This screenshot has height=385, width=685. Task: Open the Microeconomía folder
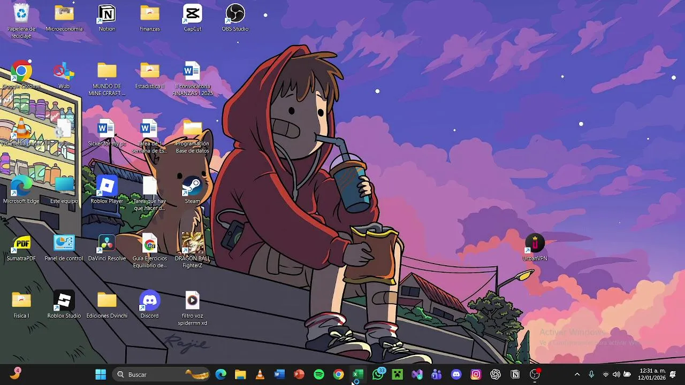pos(64,18)
